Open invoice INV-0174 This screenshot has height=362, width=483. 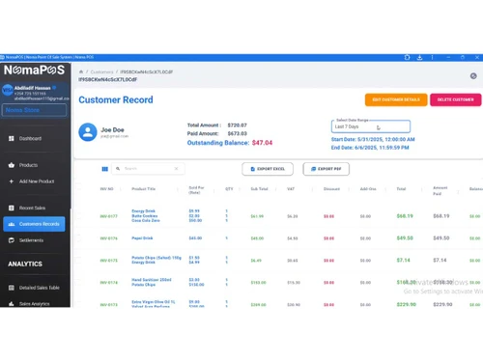tap(108, 283)
